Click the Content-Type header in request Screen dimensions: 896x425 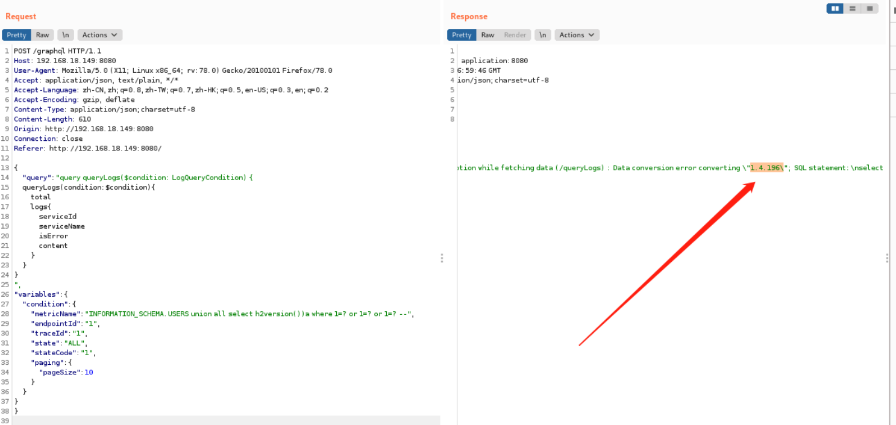104,110
